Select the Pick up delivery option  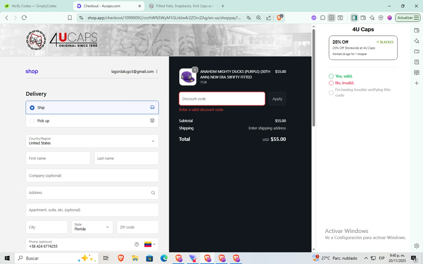click(x=92, y=121)
